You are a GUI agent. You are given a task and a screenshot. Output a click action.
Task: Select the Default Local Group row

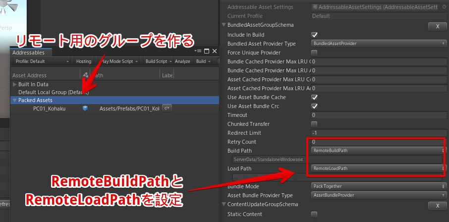[114, 92]
